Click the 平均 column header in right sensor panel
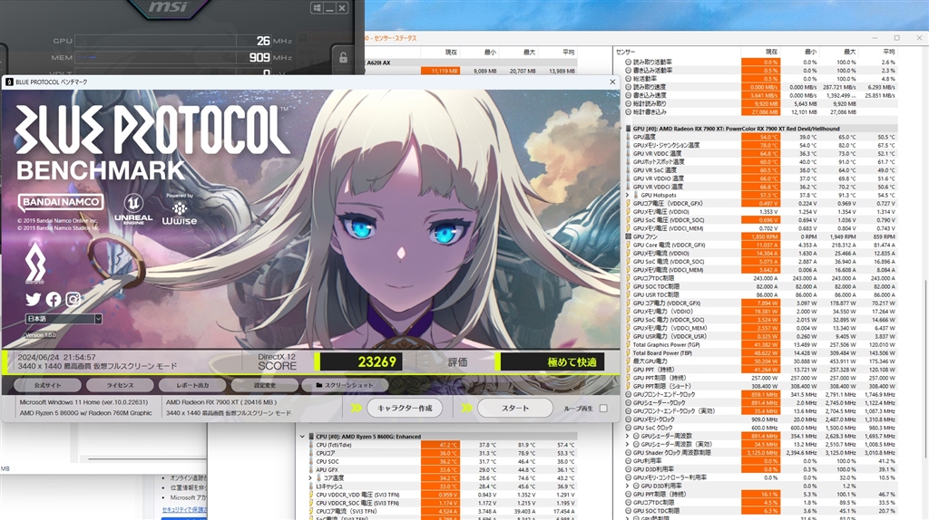This screenshot has width=929, height=520. click(889, 52)
